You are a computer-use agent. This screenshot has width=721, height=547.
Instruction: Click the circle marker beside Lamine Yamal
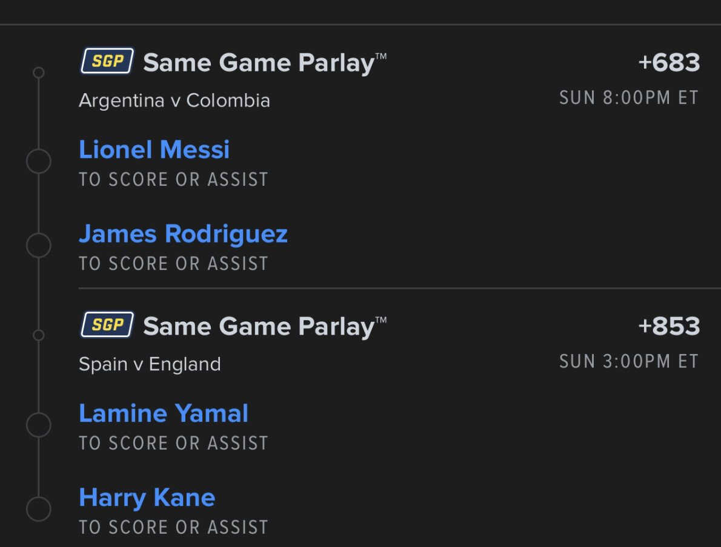point(38,425)
